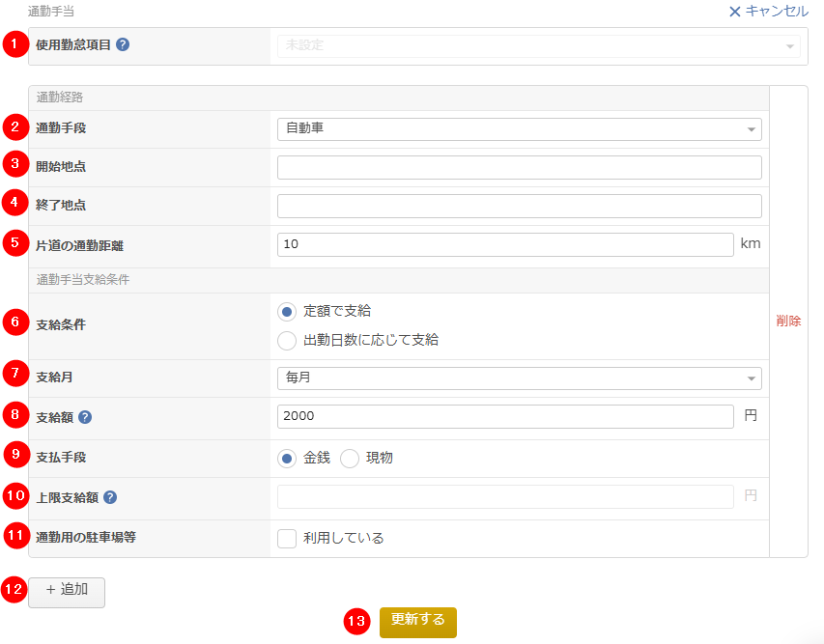The width and height of the screenshot is (824, 644).
Task: Choose 現物 as payment method
Action: 349,458
